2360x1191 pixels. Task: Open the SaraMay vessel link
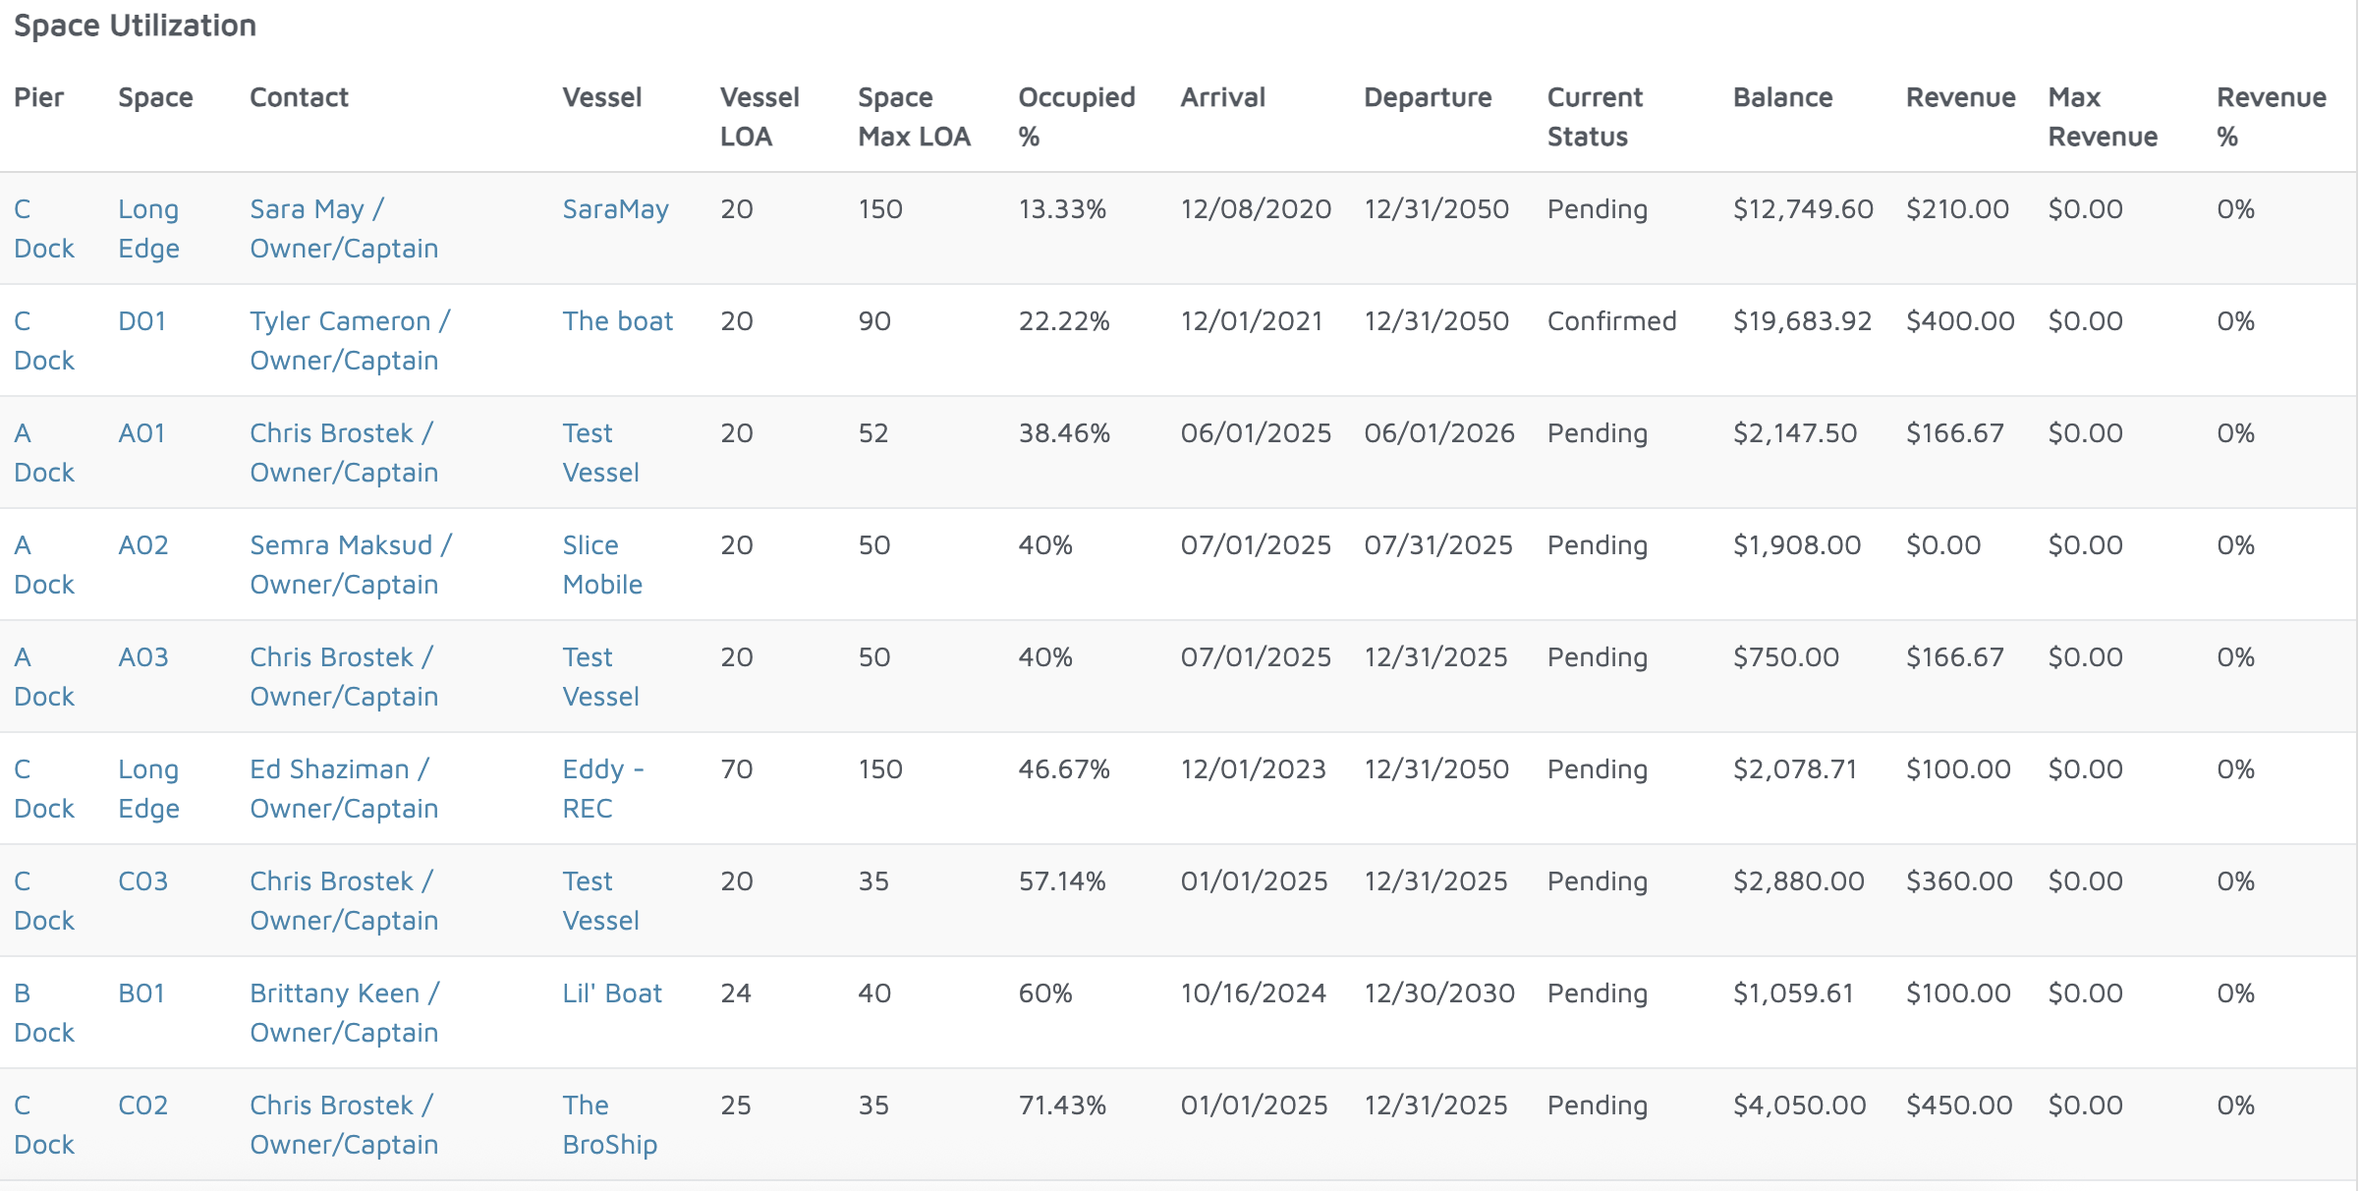click(615, 209)
